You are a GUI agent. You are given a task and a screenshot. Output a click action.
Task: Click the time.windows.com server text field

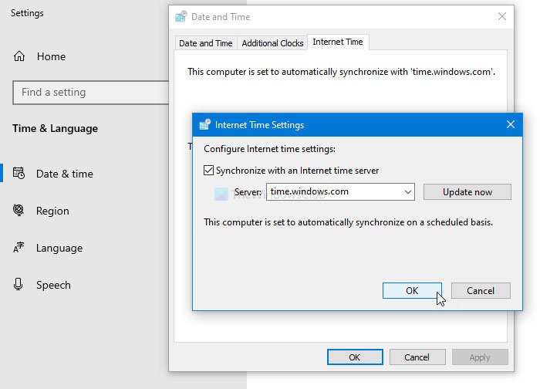pyautogui.click(x=332, y=191)
